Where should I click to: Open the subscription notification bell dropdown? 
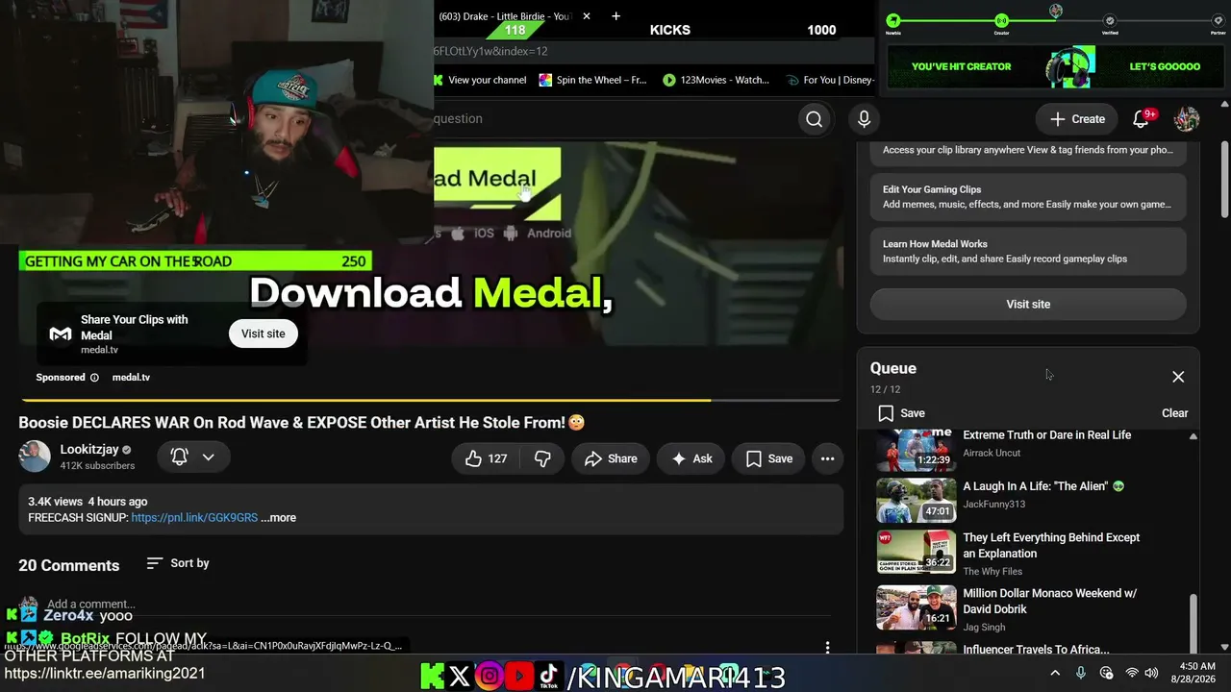pos(193,457)
